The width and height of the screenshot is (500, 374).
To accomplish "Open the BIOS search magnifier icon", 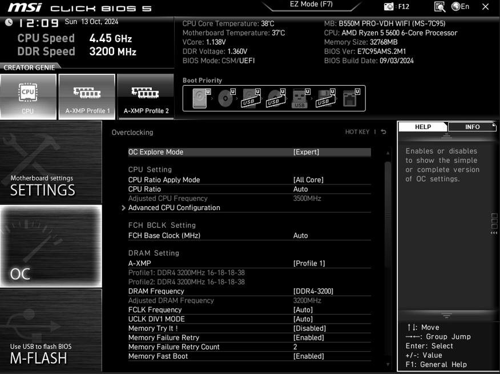I will 439,7.
